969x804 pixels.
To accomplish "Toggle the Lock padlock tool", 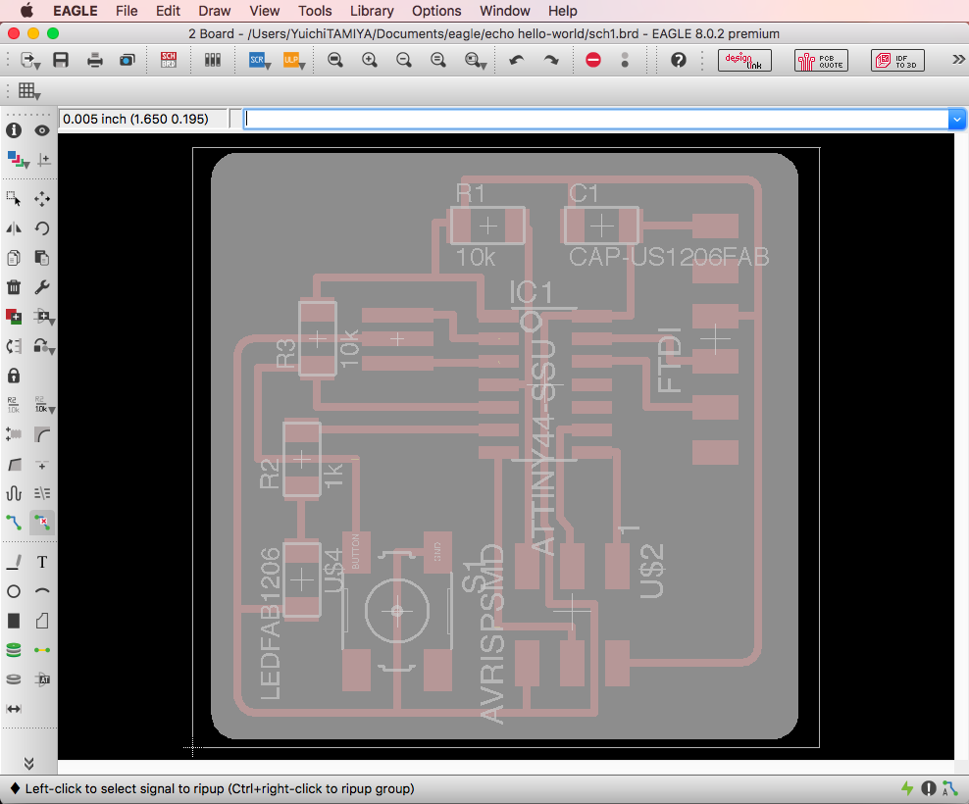I will [x=14, y=376].
